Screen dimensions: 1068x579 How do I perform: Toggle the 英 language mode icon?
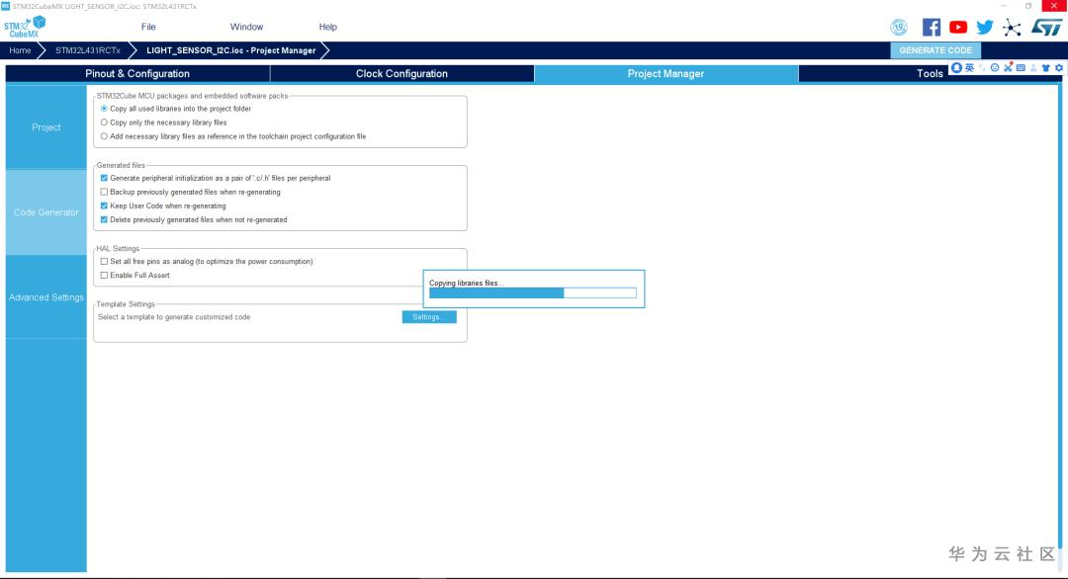[969, 67]
